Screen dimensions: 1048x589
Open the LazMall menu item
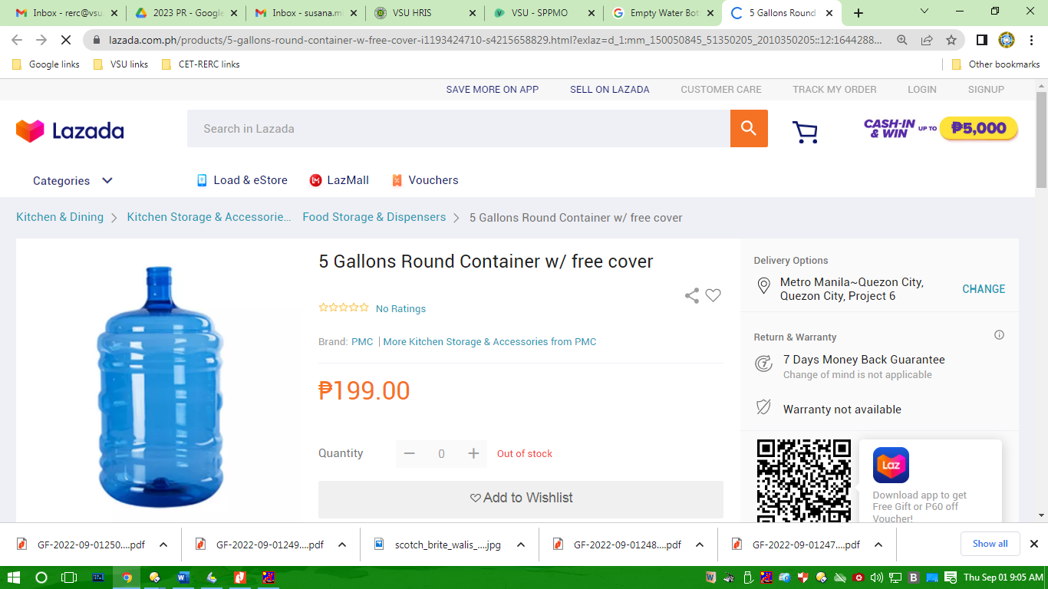point(339,180)
